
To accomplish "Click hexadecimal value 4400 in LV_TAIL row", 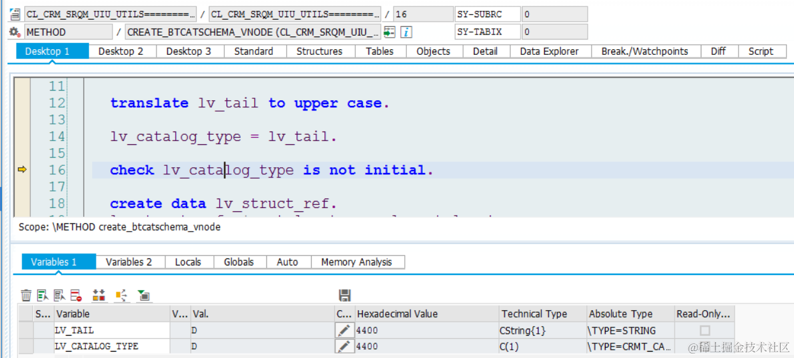I will pyautogui.click(x=427, y=331).
